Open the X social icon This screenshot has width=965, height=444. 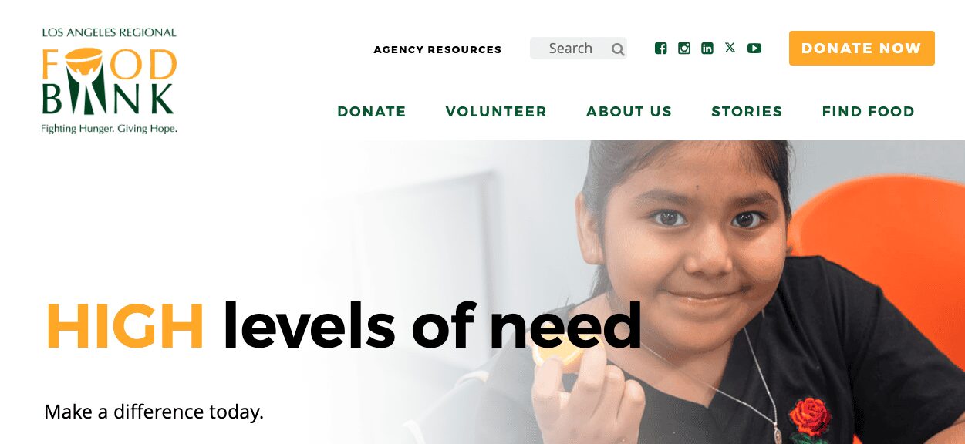730,48
